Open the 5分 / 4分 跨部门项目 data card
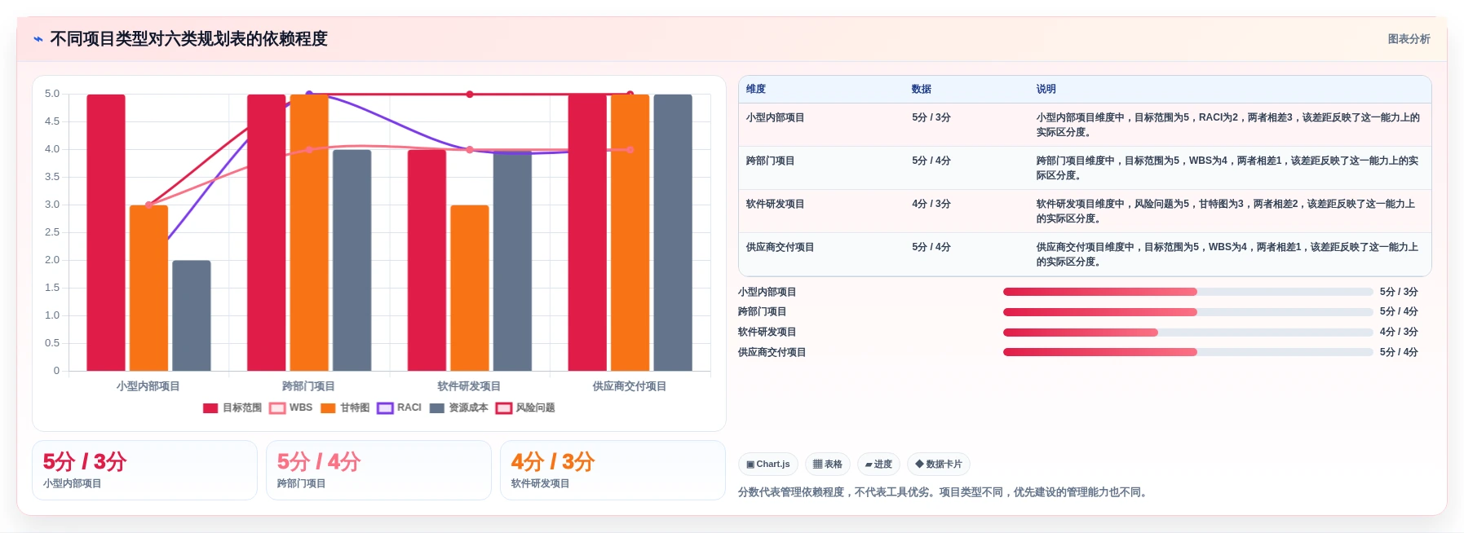Image resolution: width=1464 pixels, height=533 pixels. tap(378, 470)
